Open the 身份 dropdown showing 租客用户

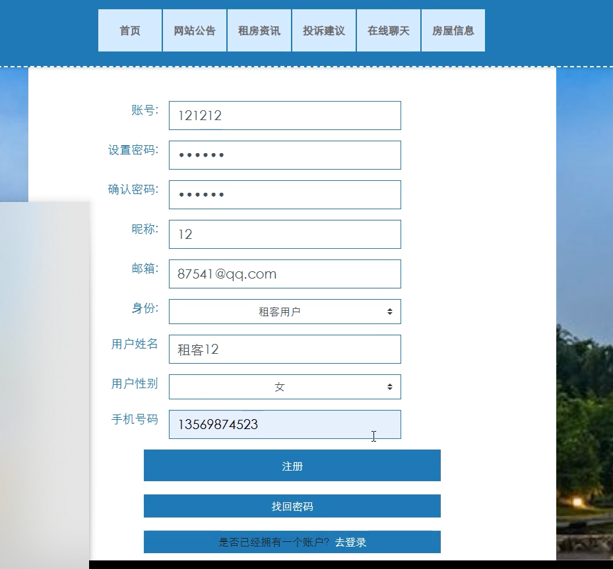pyautogui.click(x=285, y=312)
